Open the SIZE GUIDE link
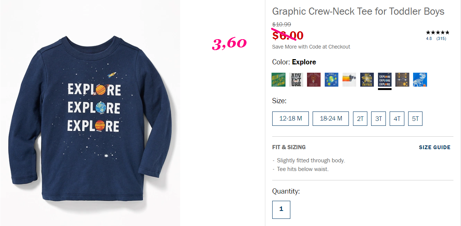The height and width of the screenshot is (226, 461). pyautogui.click(x=435, y=147)
